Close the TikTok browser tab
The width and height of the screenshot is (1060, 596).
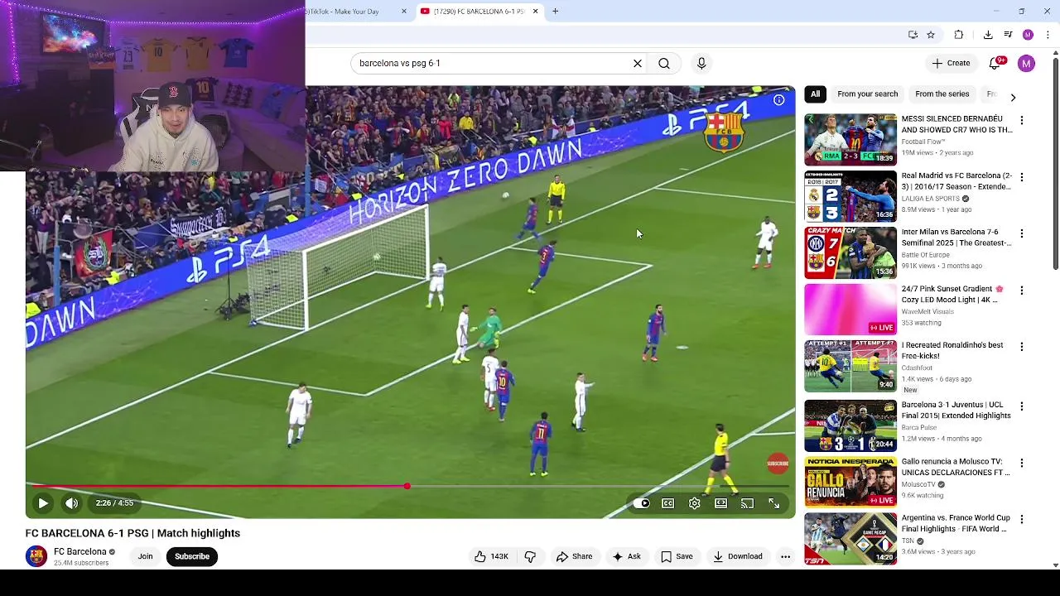[x=404, y=12]
